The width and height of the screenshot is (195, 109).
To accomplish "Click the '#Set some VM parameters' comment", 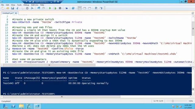I will pos(29,59).
